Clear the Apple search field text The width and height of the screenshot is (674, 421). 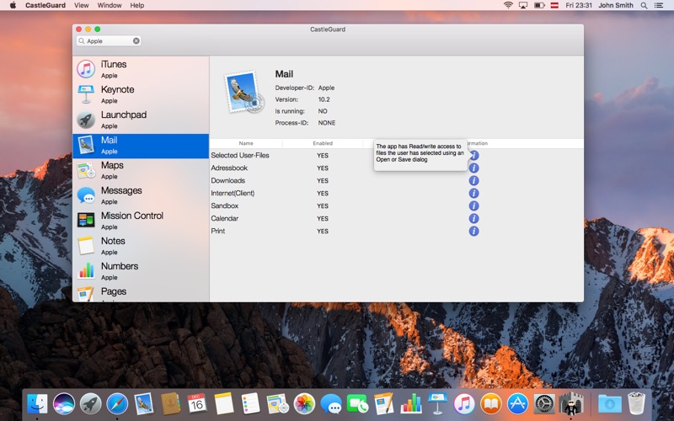click(x=136, y=40)
